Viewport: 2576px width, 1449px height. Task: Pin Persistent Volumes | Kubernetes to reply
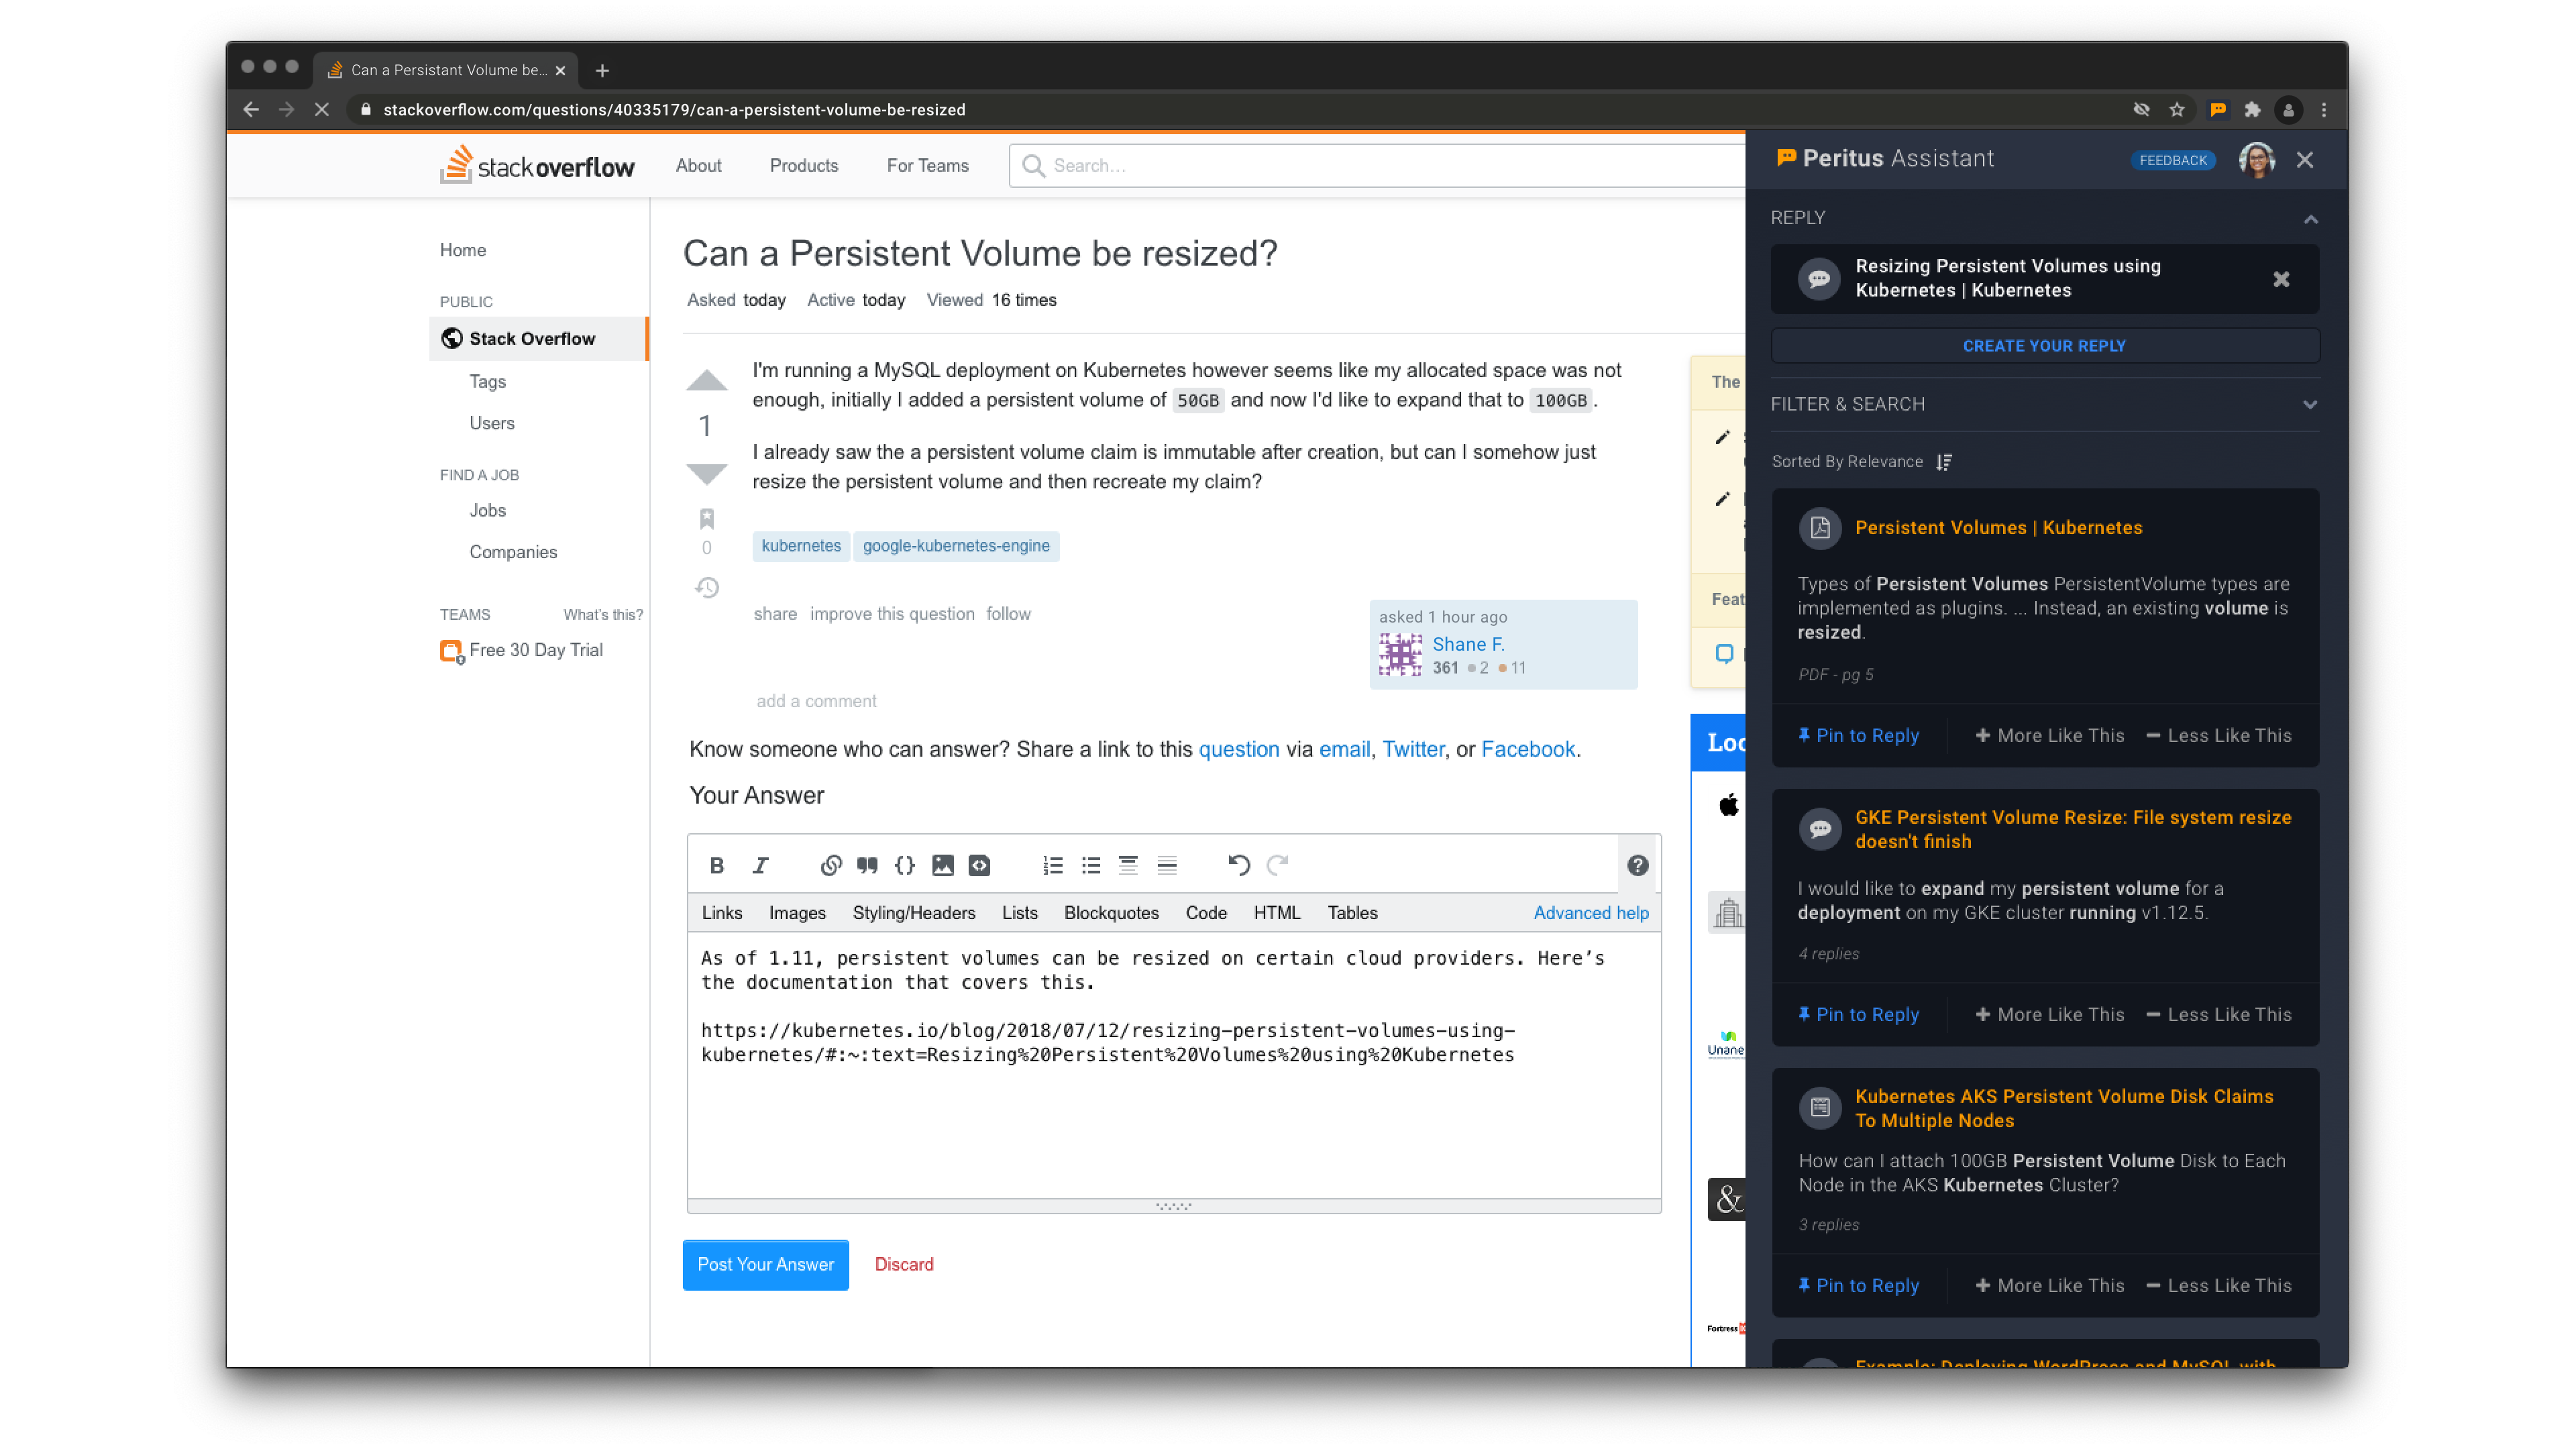click(1858, 735)
